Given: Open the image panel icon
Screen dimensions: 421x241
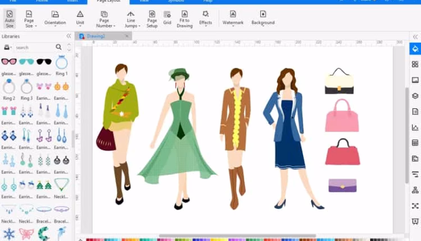Looking at the screenshot, I should (x=415, y=80).
